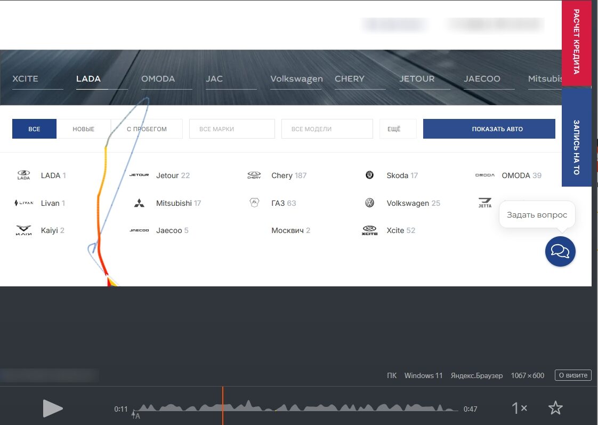The width and height of the screenshot is (598, 425).
Task: Choose the С ПРОБЕГОМ filter
Action: coord(147,129)
